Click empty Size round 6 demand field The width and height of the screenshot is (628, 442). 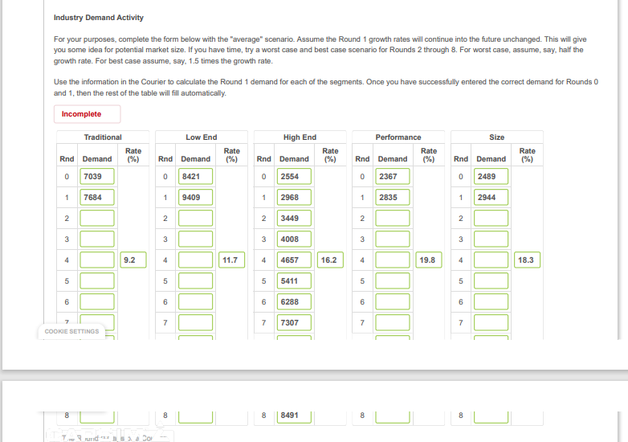491,301
